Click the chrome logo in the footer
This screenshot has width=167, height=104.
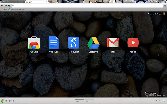pos(8,101)
